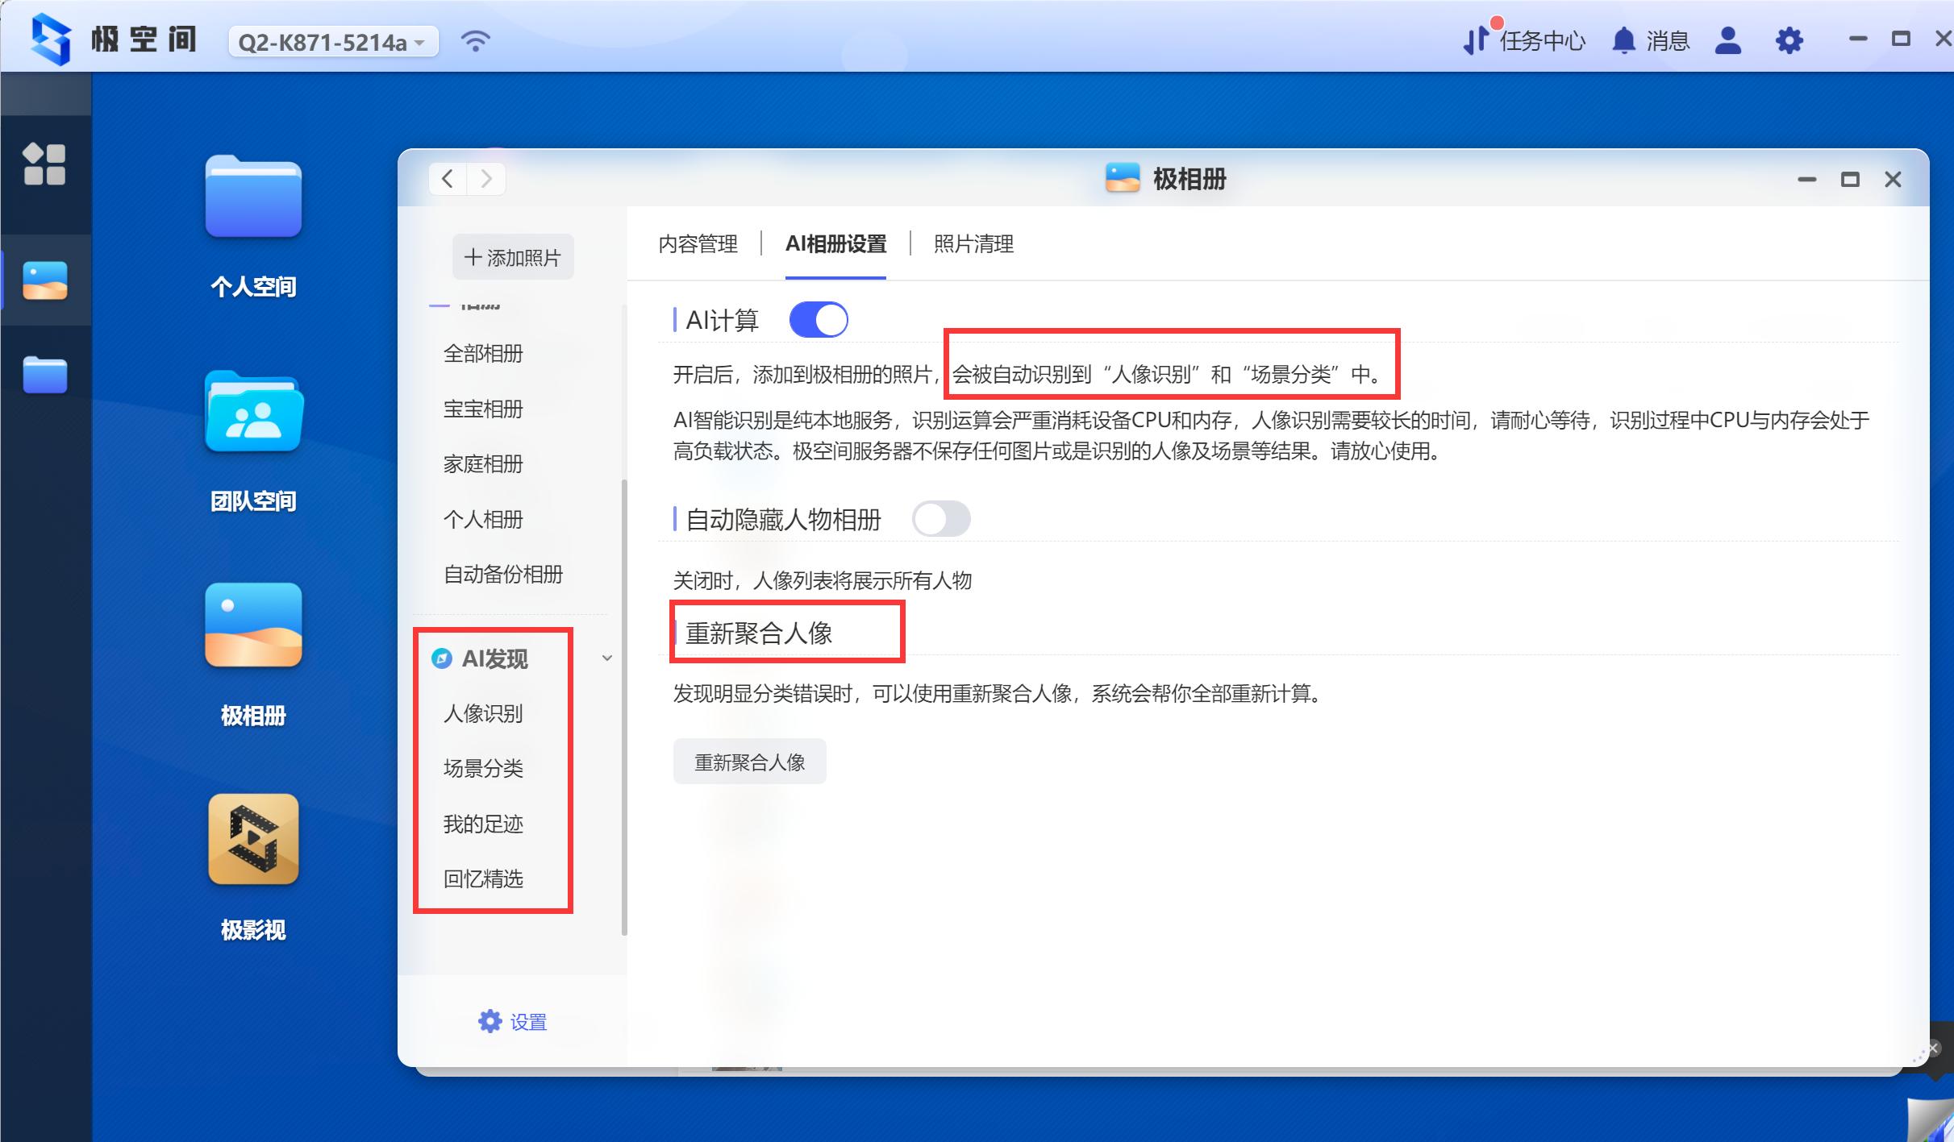Launch the 极影视 app icon
Screen dimensions: 1954x1142
(252, 838)
